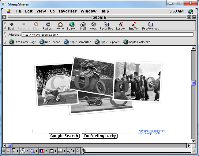This screenshot has width=199, height=156.
Task: Open Net Search favorite
Action: [50, 42]
